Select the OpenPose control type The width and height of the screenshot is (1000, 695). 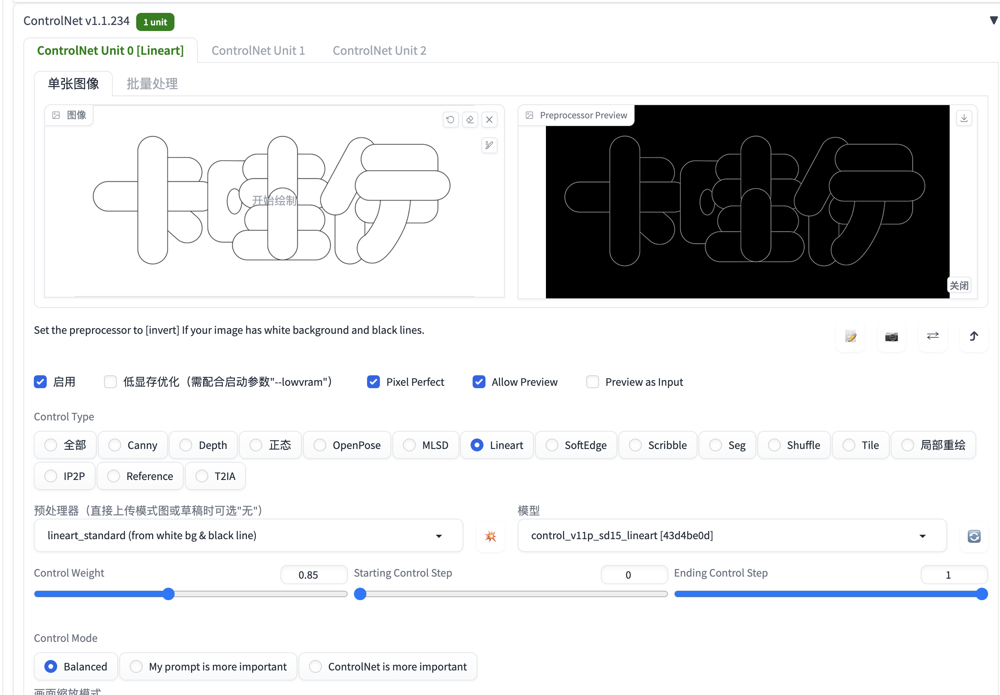[x=347, y=445]
